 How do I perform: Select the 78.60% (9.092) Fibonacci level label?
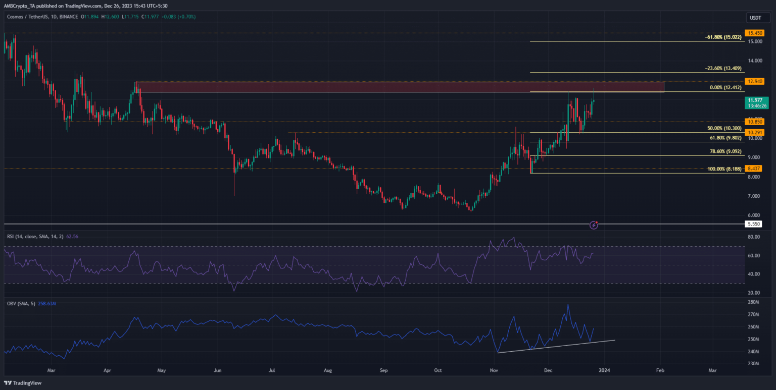coord(724,151)
